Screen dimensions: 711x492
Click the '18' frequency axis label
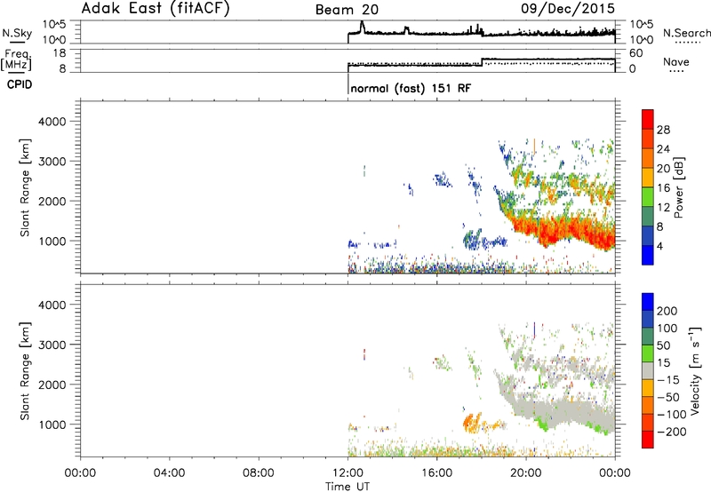pos(60,53)
